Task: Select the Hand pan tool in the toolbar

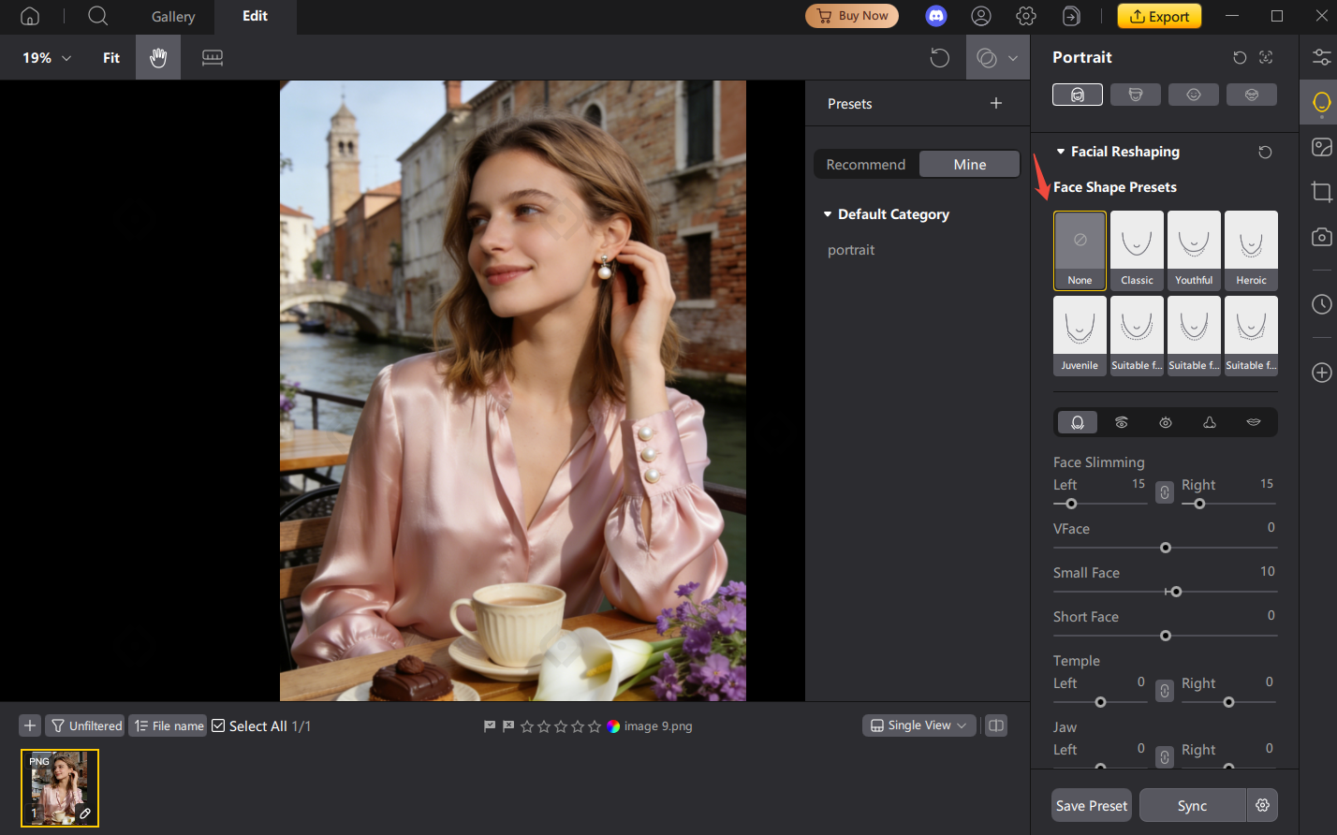Action: pyautogui.click(x=157, y=57)
